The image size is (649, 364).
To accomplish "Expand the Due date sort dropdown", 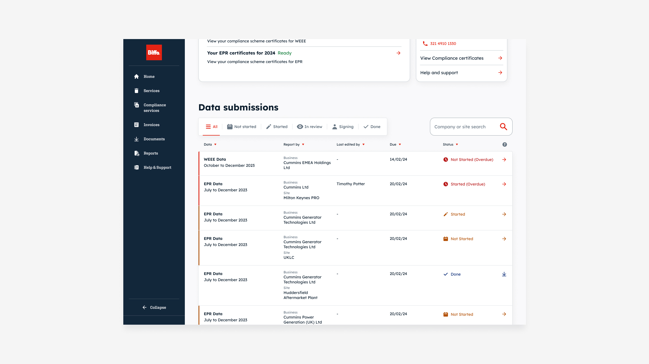I will click(x=400, y=144).
